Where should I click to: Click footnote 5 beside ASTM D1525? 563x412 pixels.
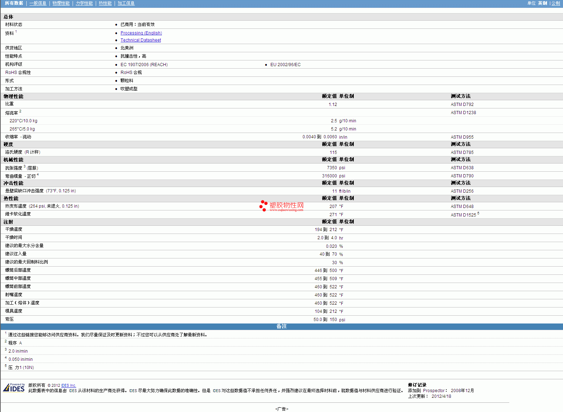pos(478,213)
